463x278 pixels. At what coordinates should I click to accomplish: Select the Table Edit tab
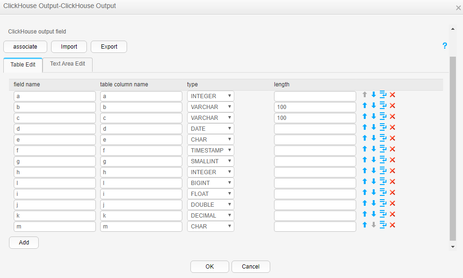[23, 65]
